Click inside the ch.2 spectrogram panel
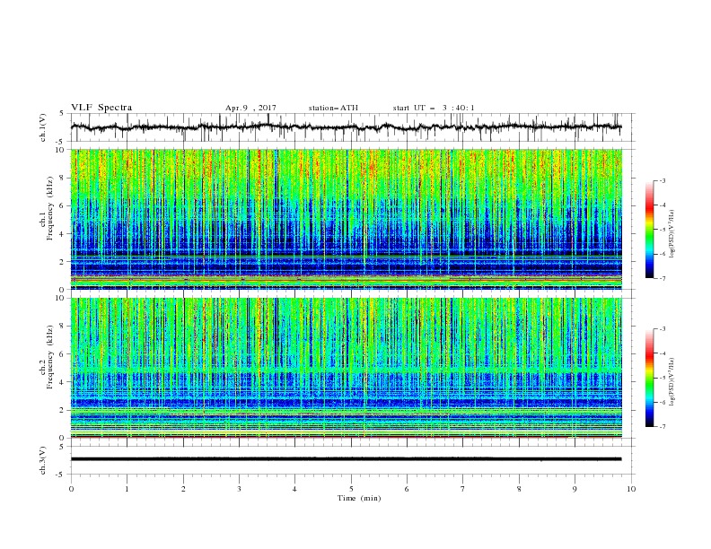The width and height of the screenshot is (711, 549). pos(346,368)
